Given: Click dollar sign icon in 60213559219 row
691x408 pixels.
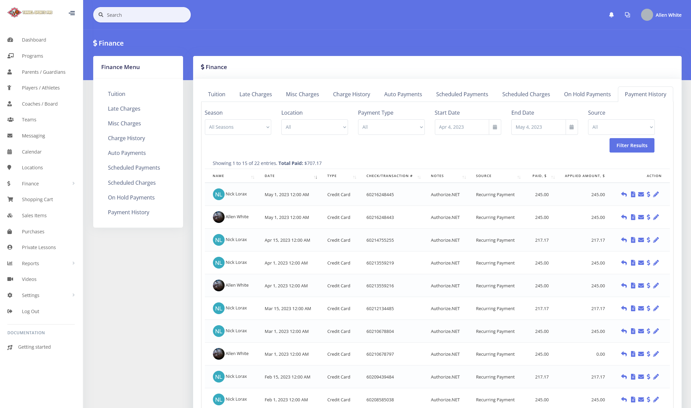Looking at the screenshot, I should point(648,263).
